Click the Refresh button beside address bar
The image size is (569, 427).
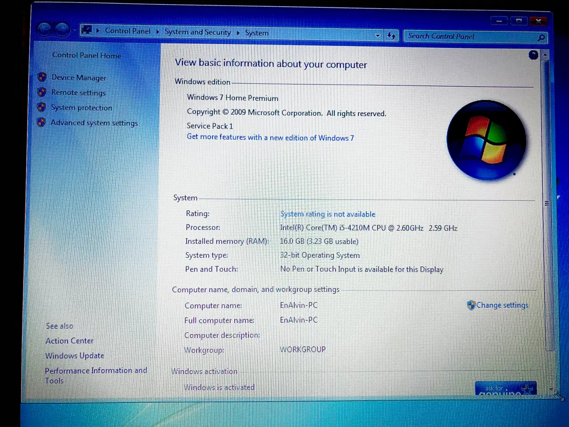click(x=391, y=36)
